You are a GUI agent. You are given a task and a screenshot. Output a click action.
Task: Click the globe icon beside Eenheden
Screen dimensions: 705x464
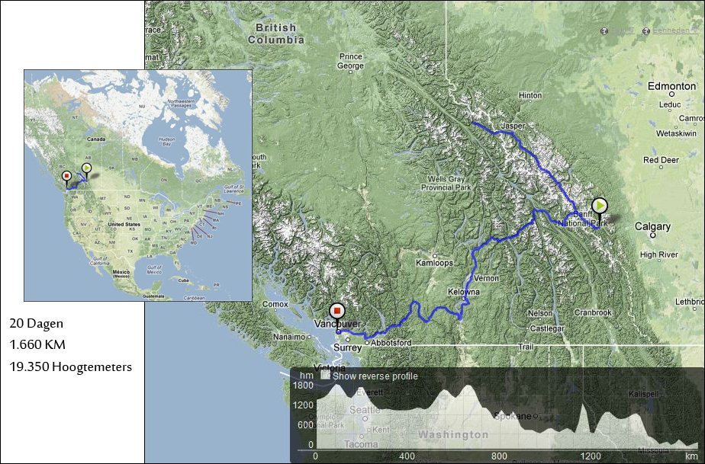point(646,31)
